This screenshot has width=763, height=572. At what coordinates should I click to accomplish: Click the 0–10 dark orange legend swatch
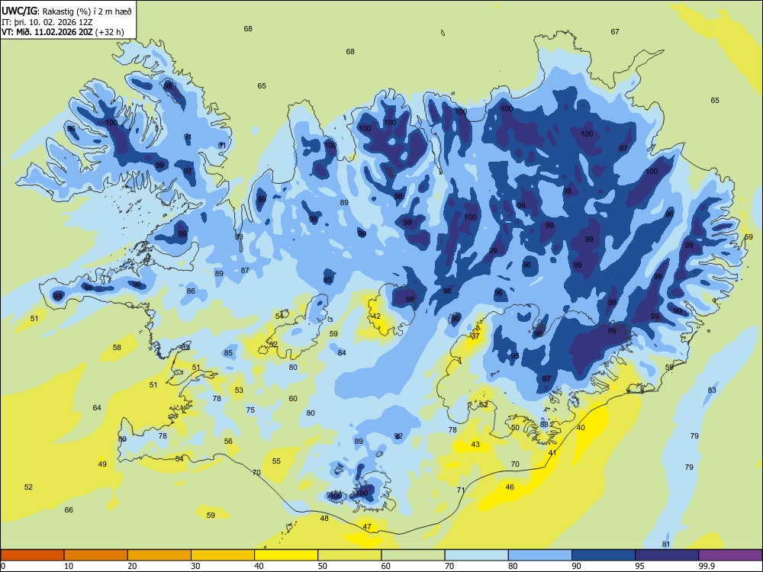pyautogui.click(x=32, y=555)
